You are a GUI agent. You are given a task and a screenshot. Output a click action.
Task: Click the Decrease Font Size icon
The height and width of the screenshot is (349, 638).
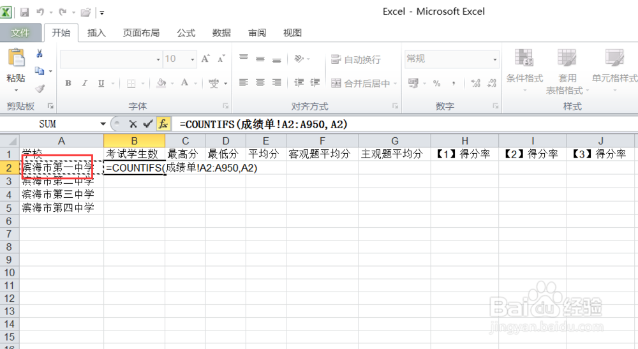(x=221, y=59)
